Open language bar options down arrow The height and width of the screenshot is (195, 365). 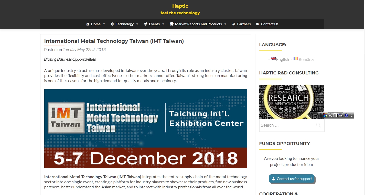(352, 116)
